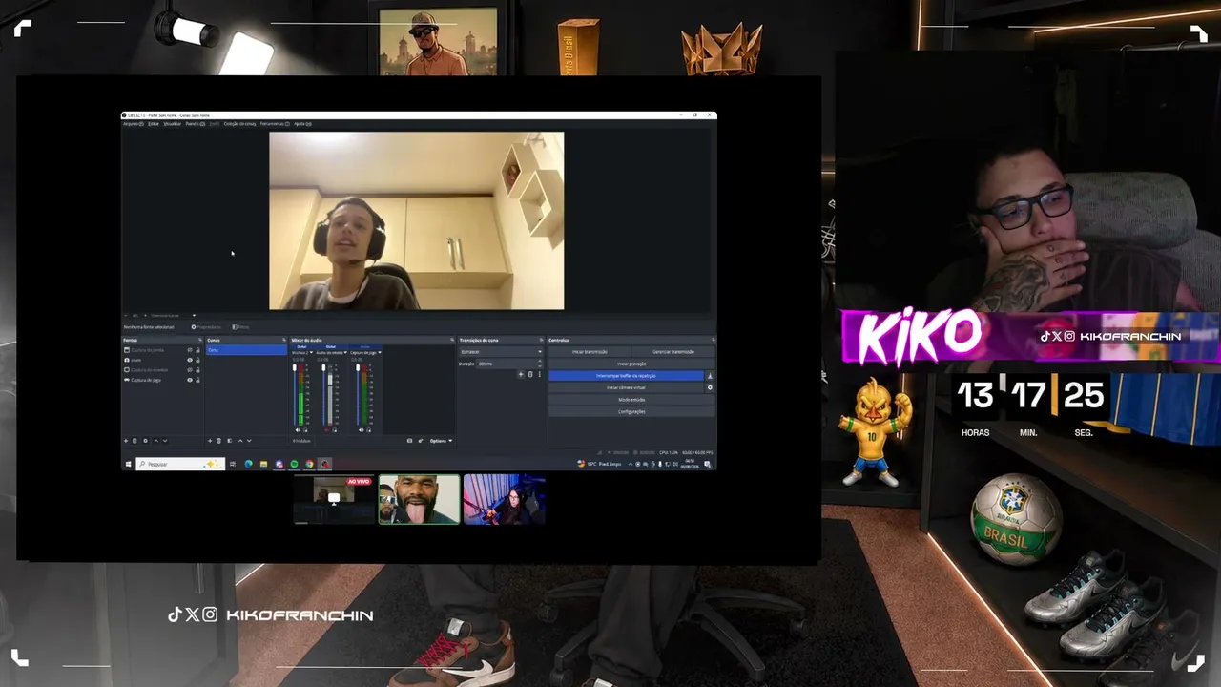The image size is (1221, 687).
Task: Show hidden icons in the system tray
Action: tap(631, 464)
